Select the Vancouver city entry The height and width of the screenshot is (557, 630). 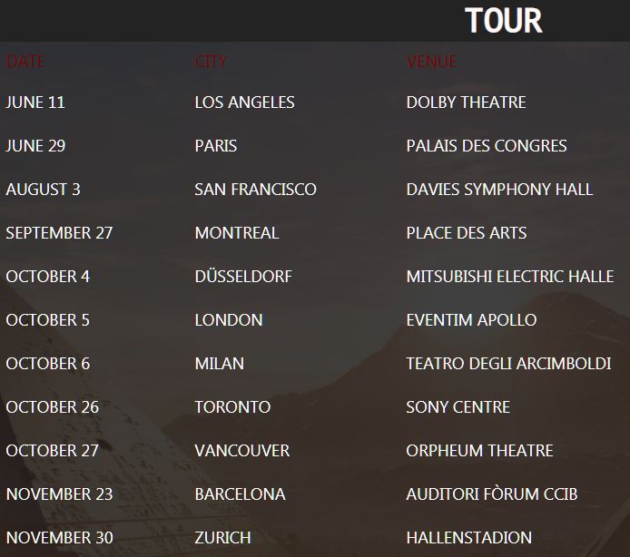(x=241, y=451)
